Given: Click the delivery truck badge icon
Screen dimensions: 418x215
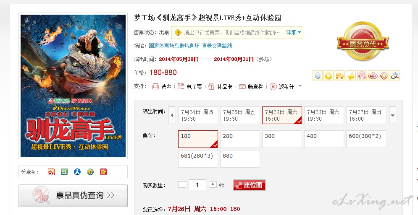Looking at the screenshot, I should click(x=339, y=75).
